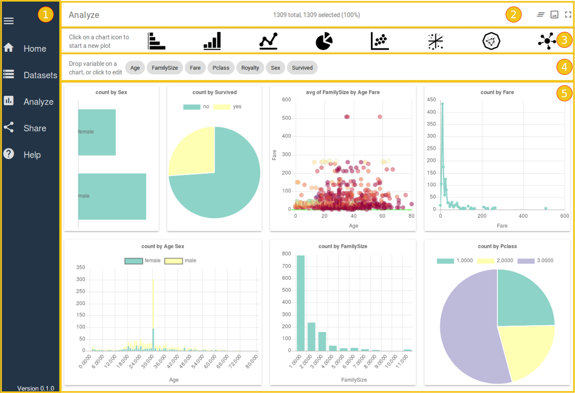Toggle female legend in Age Sex chart
575x393 pixels.
tap(142, 261)
